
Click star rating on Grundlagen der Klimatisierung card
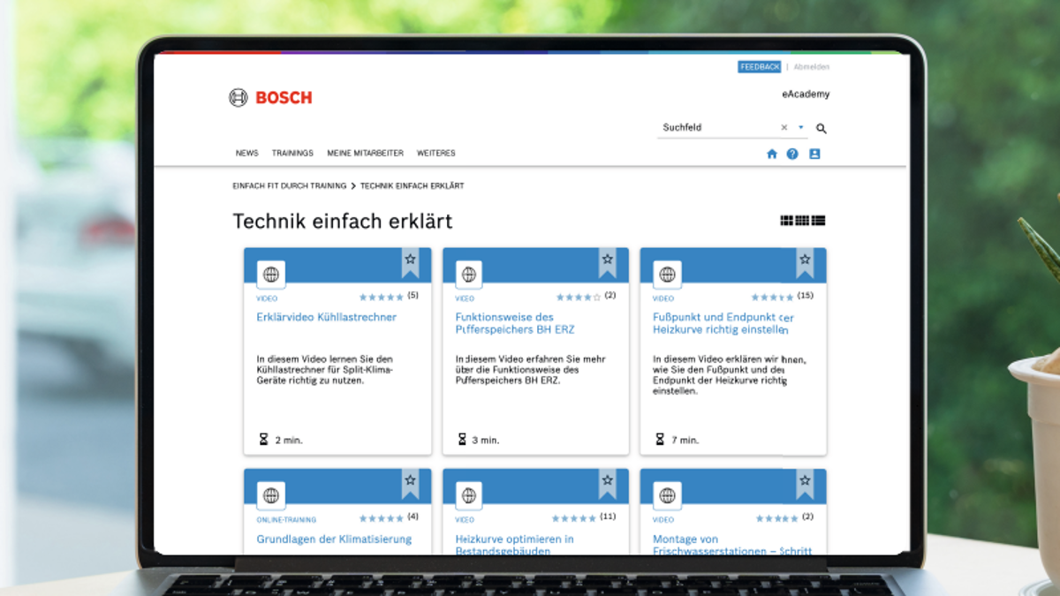tap(382, 518)
